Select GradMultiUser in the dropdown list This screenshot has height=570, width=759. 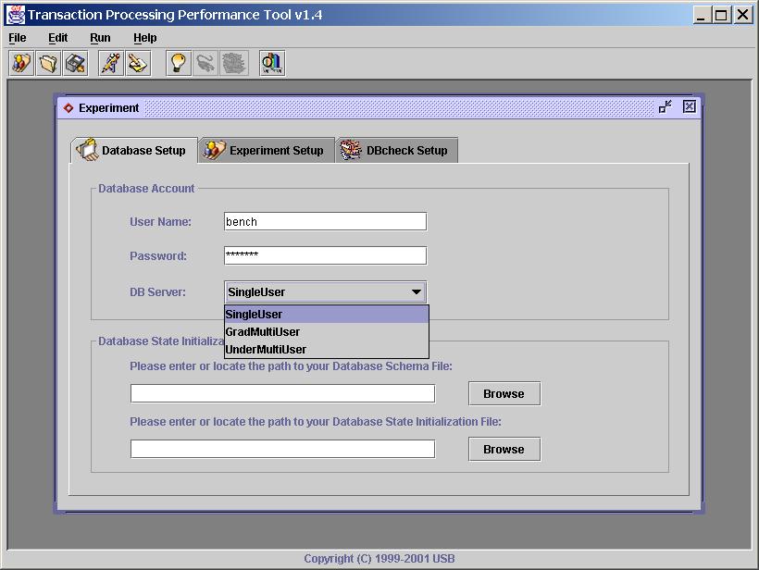(327, 332)
